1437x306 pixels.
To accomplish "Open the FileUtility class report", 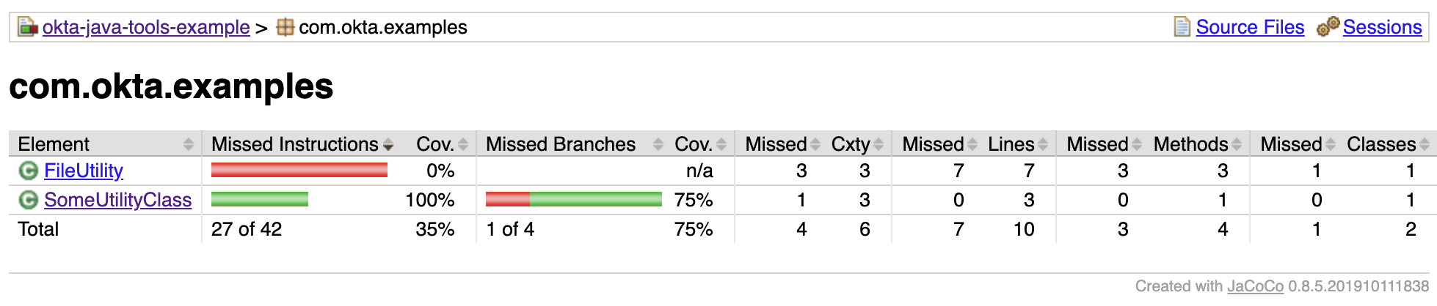I will [x=84, y=171].
